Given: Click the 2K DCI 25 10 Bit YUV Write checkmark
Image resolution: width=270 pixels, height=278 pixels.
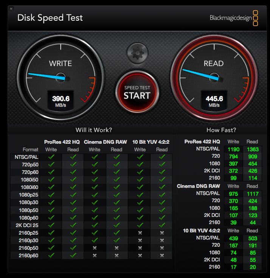Looking at the screenshot, I should (x=140, y=225).
